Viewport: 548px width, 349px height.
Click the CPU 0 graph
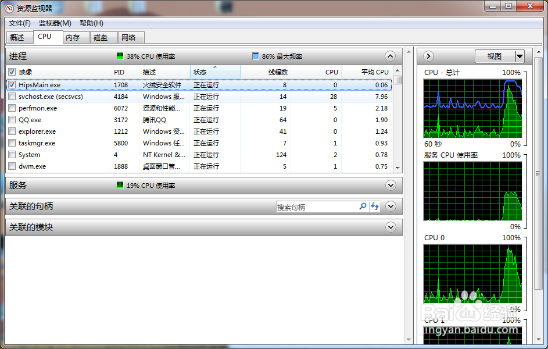click(x=473, y=273)
